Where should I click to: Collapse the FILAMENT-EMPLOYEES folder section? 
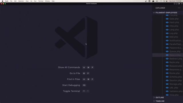168,13
